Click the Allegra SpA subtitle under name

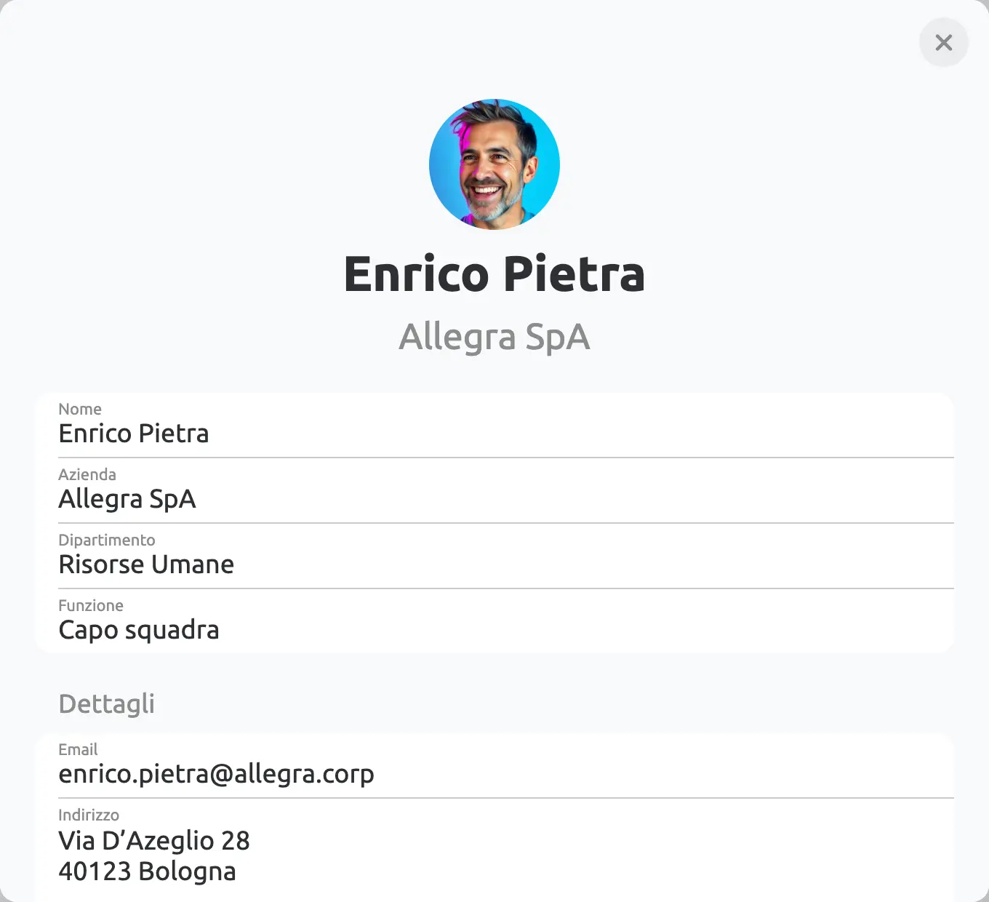(494, 338)
